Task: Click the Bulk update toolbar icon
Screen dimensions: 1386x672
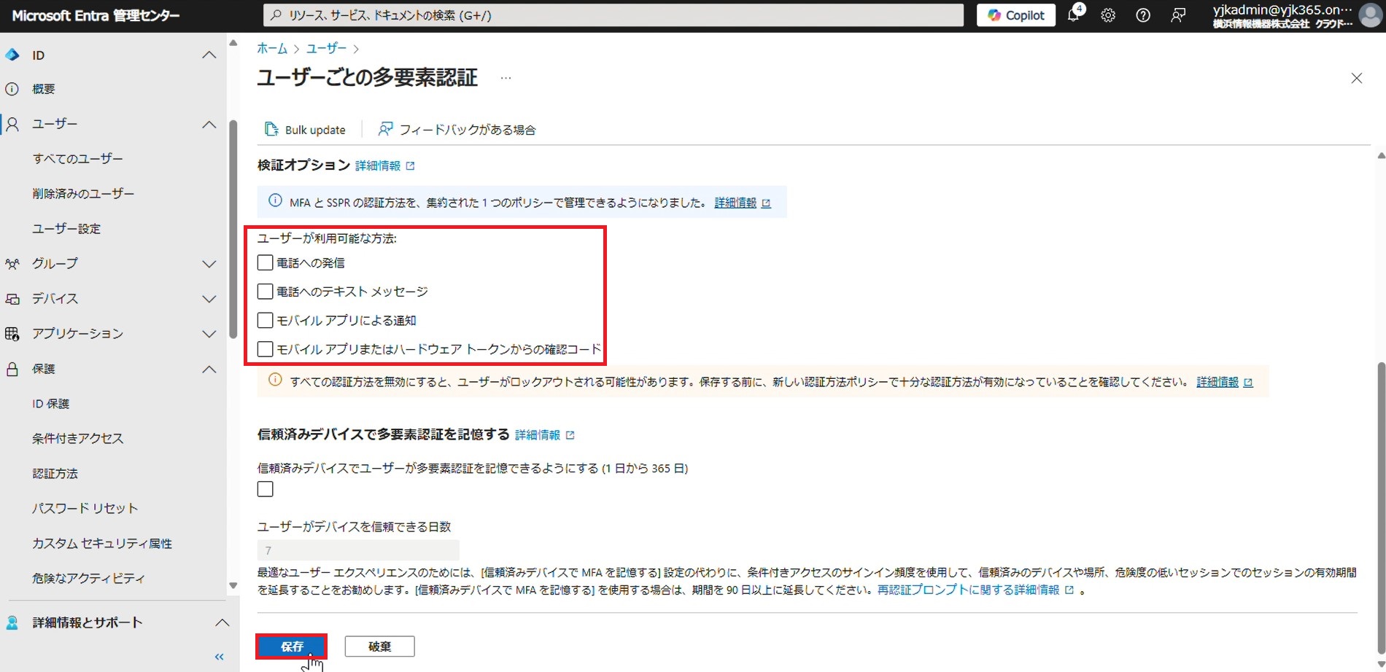Action: tap(271, 129)
